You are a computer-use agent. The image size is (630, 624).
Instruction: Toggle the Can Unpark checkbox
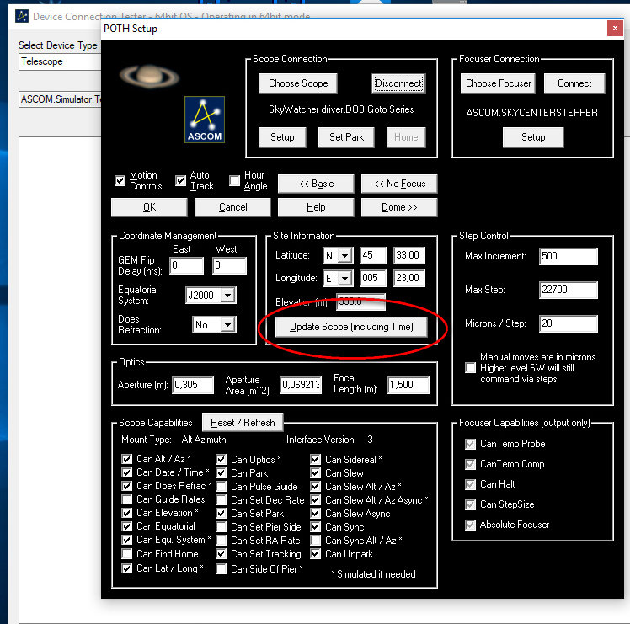pyautogui.click(x=316, y=554)
